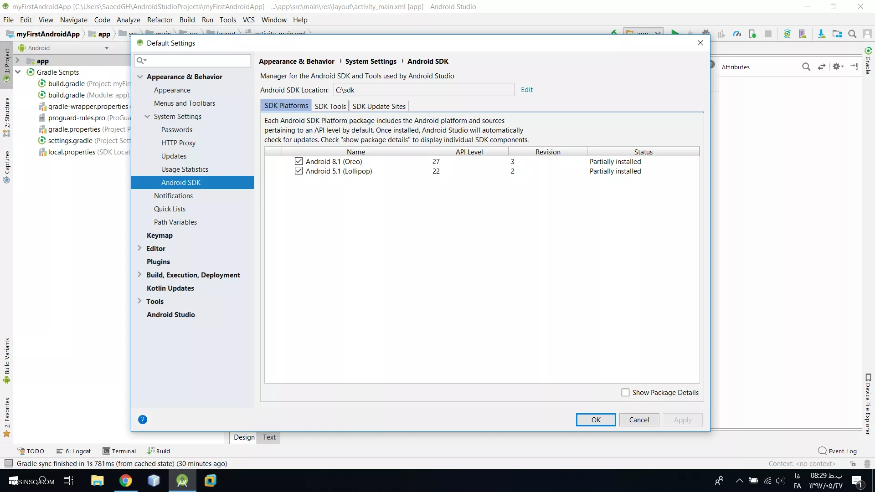Switch to SDK Update Sites tab

click(x=379, y=106)
